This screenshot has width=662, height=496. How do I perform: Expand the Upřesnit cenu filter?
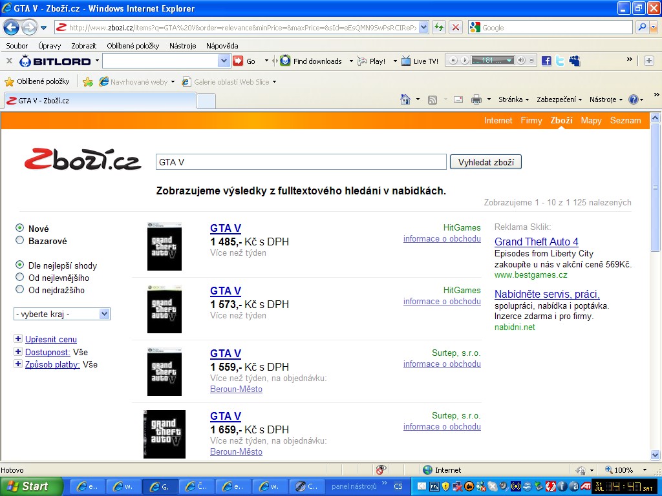(x=17, y=339)
